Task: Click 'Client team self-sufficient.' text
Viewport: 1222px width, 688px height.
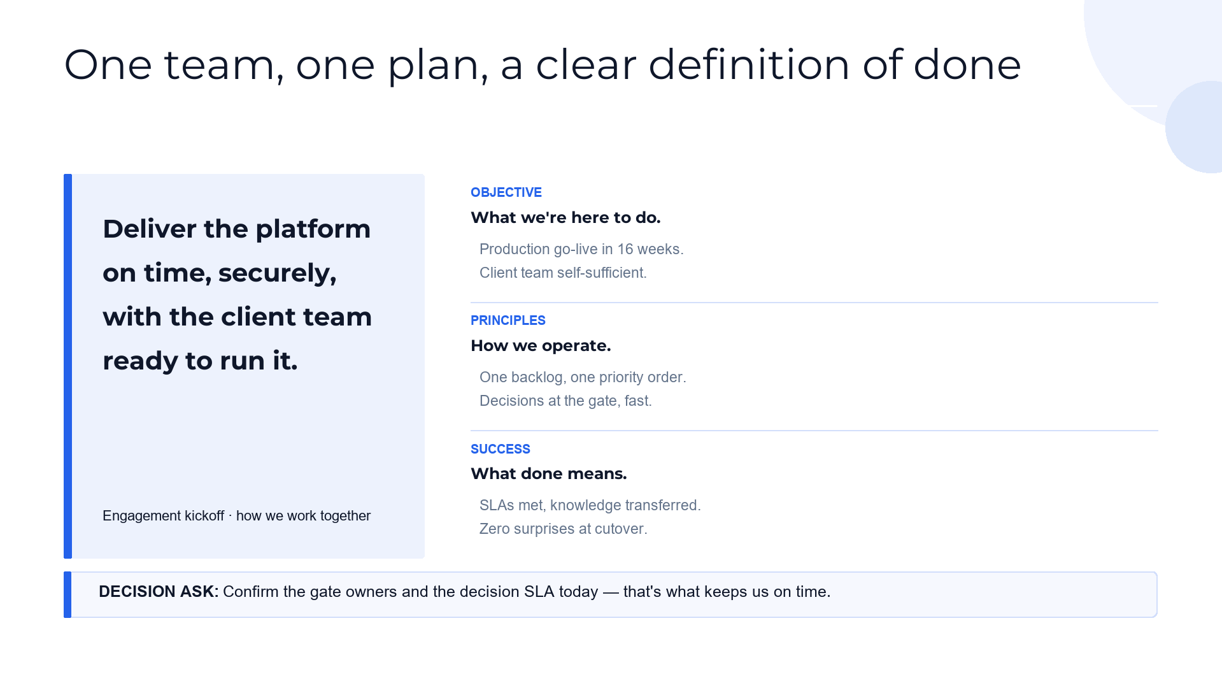Action: (x=563, y=273)
